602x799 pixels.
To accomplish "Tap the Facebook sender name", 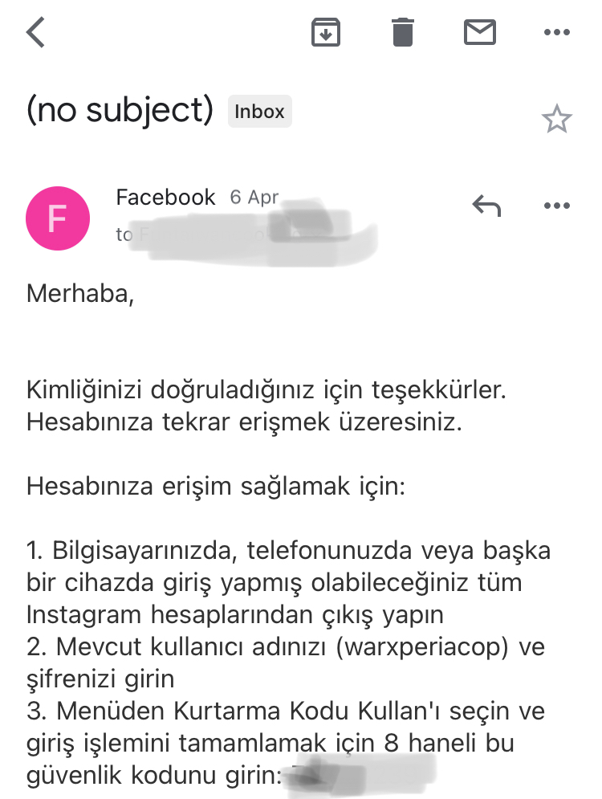I will click(x=166, y=198).
